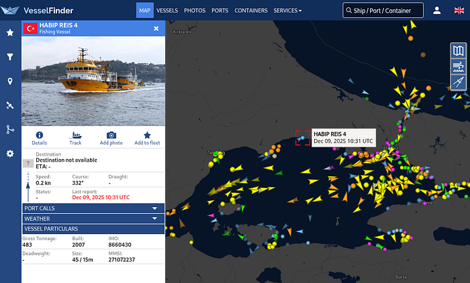Expand the WEATHER section
The height and width of the screenshot is (283, 470).
[93, 219]
